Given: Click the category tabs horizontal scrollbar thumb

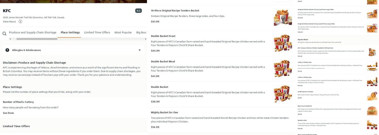Looking at the screenshot, I should click(37, 39).
